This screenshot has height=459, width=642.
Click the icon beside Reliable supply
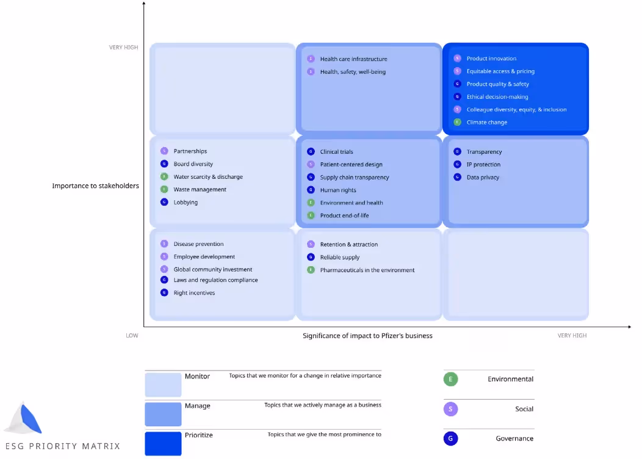click(x=311, y=257)
